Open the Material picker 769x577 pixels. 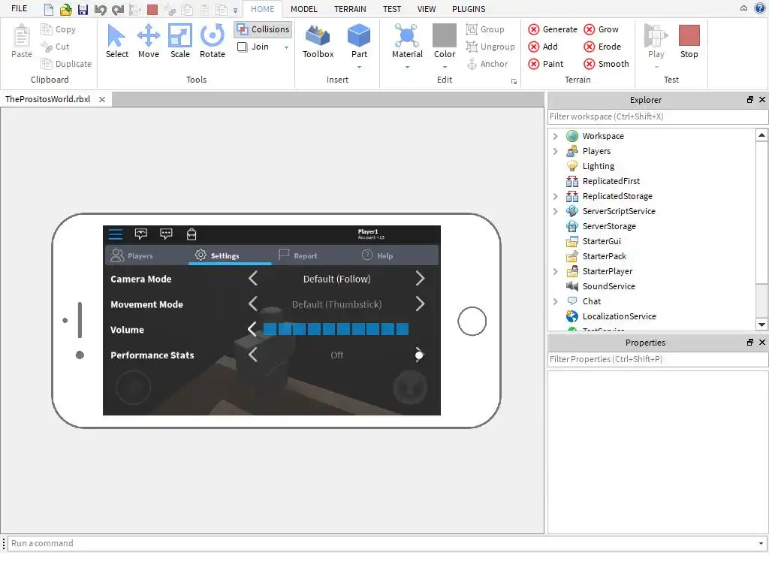pyautogui.click(x=407, y=41)
